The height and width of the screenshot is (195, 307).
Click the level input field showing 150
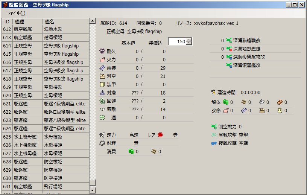point(177,42)
